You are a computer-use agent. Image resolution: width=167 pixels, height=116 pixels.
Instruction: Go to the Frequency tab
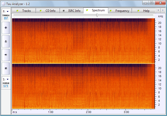120,11
